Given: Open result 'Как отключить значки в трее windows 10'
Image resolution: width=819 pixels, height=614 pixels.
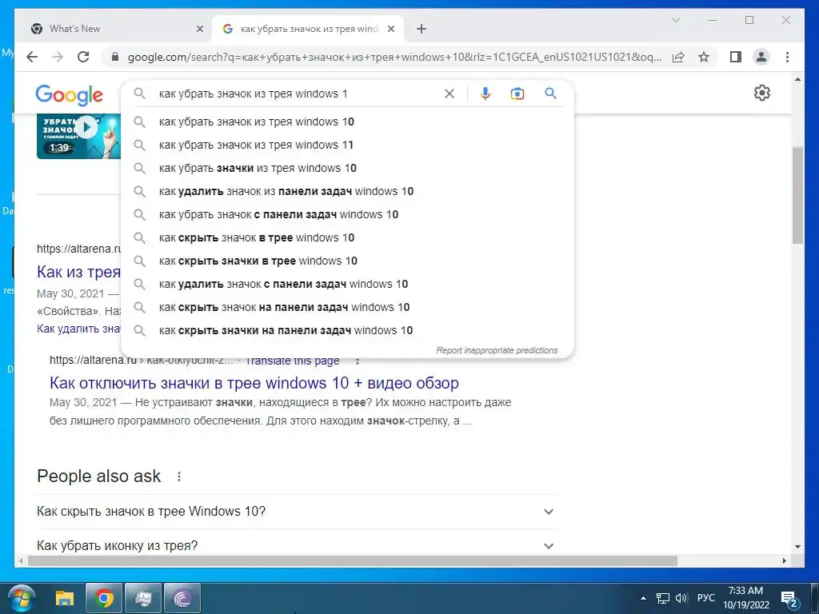Looking at the screenshot, I should point(254,383).
